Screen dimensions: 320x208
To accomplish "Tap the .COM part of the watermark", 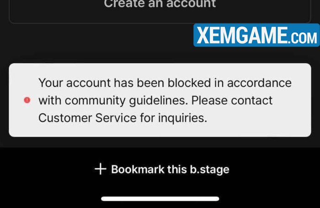I will (x=303, y=38).
